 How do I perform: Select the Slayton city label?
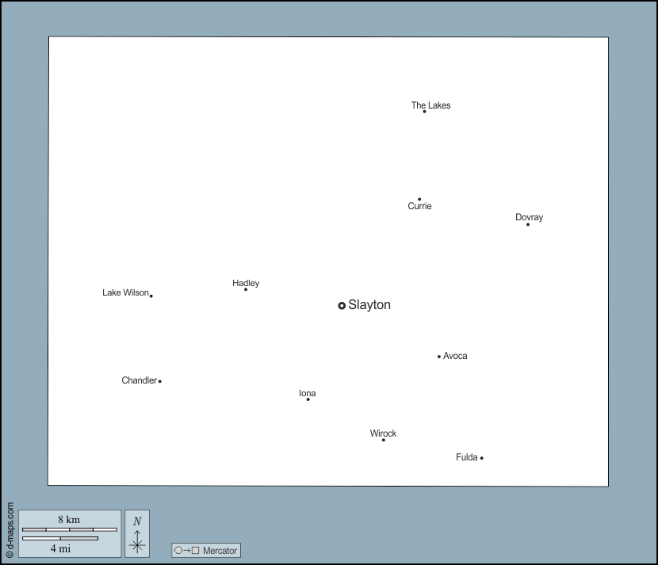pyautogui.click(x=369, y=305)
